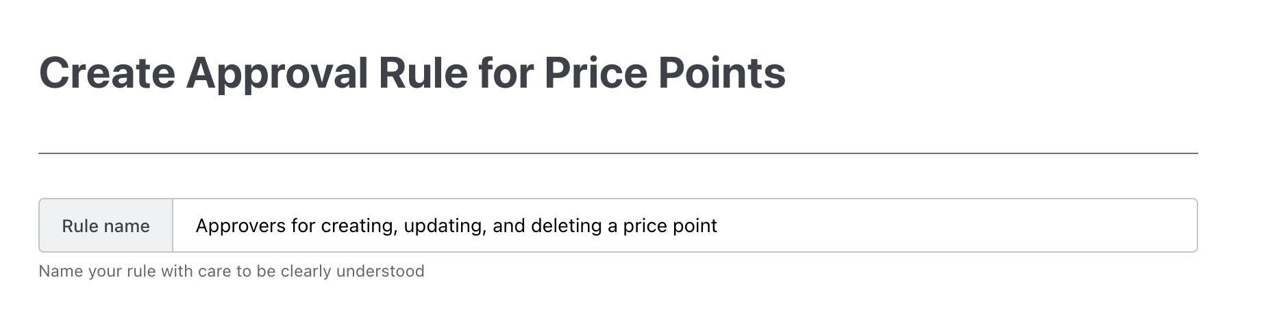Click empty space after "price point" text

click(x=959, y=226)
